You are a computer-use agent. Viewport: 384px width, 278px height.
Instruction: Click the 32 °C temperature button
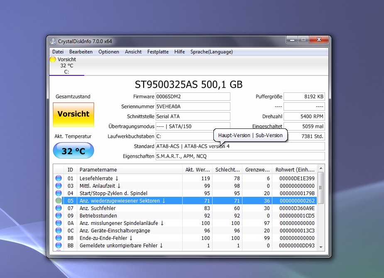tap(73, 151)
